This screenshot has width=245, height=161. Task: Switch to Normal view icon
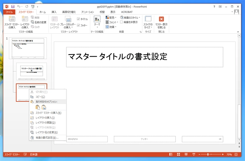pyautogui.click(x=171, y=155)
